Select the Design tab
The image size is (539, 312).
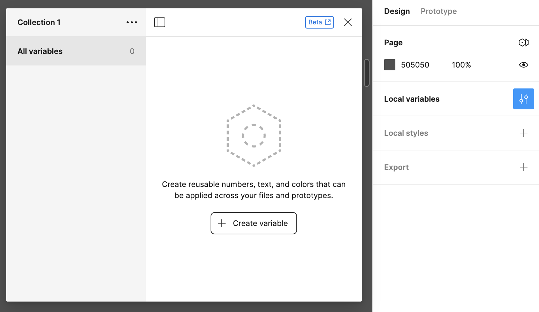pos(397,11)
